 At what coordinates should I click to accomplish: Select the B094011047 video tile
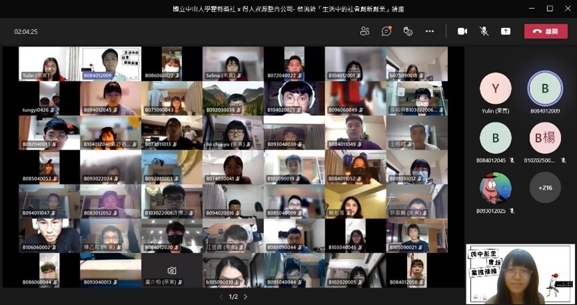coord(49,202)
